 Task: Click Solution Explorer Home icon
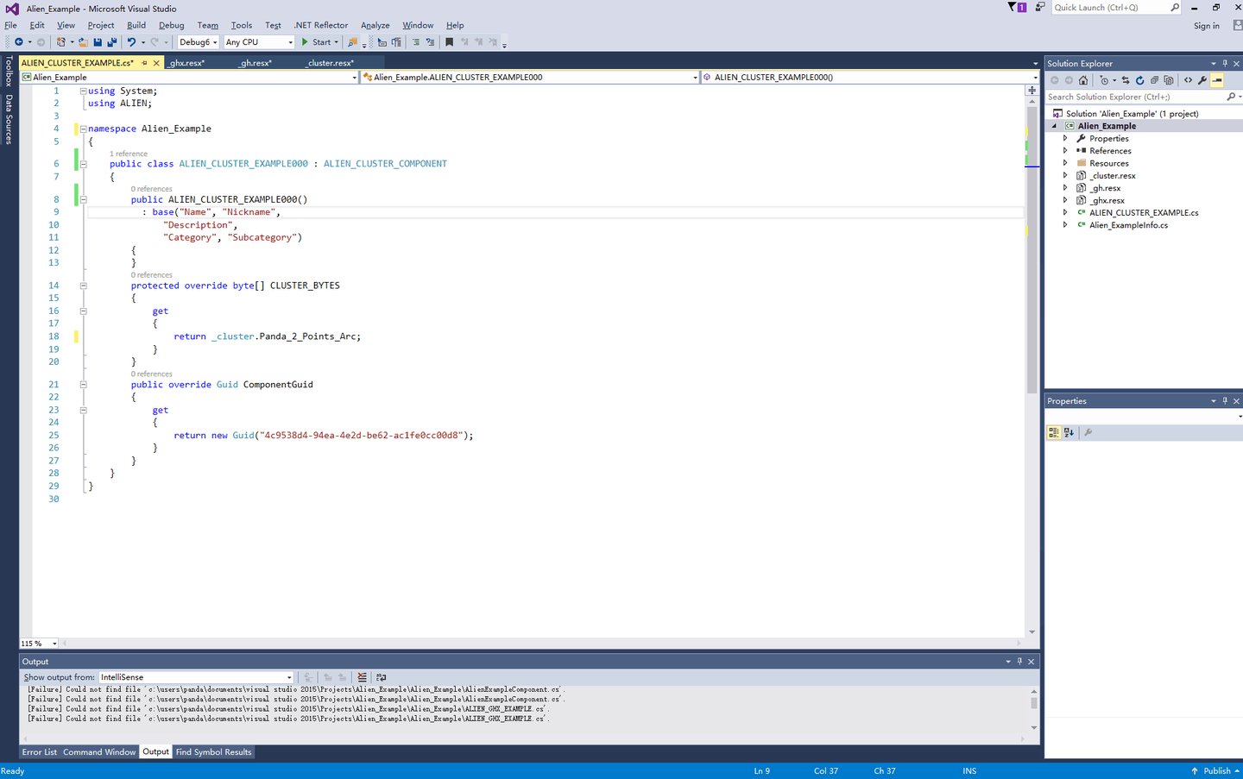point(1083,80)
